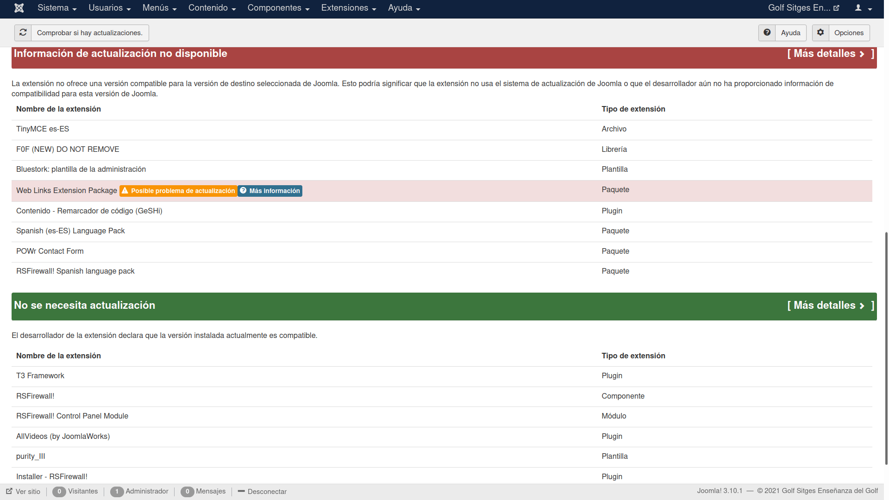Click the page vertical scrollbar

click(886, 348)
